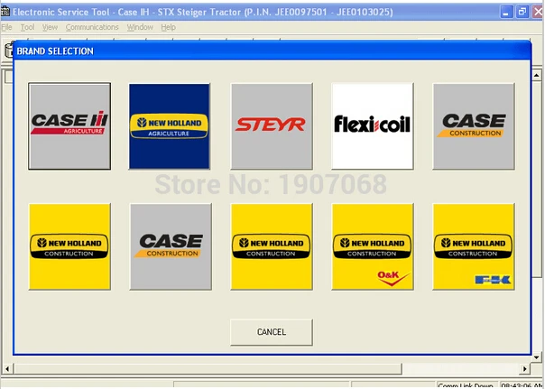Open the File menu

[6, 27]
